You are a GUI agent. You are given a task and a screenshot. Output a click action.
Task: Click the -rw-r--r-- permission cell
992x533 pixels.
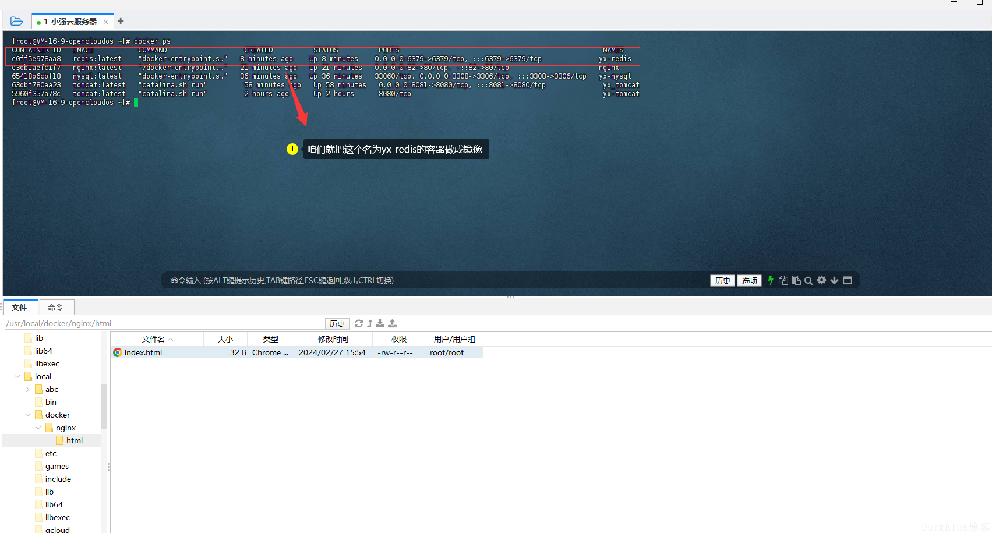coord(395,352)
